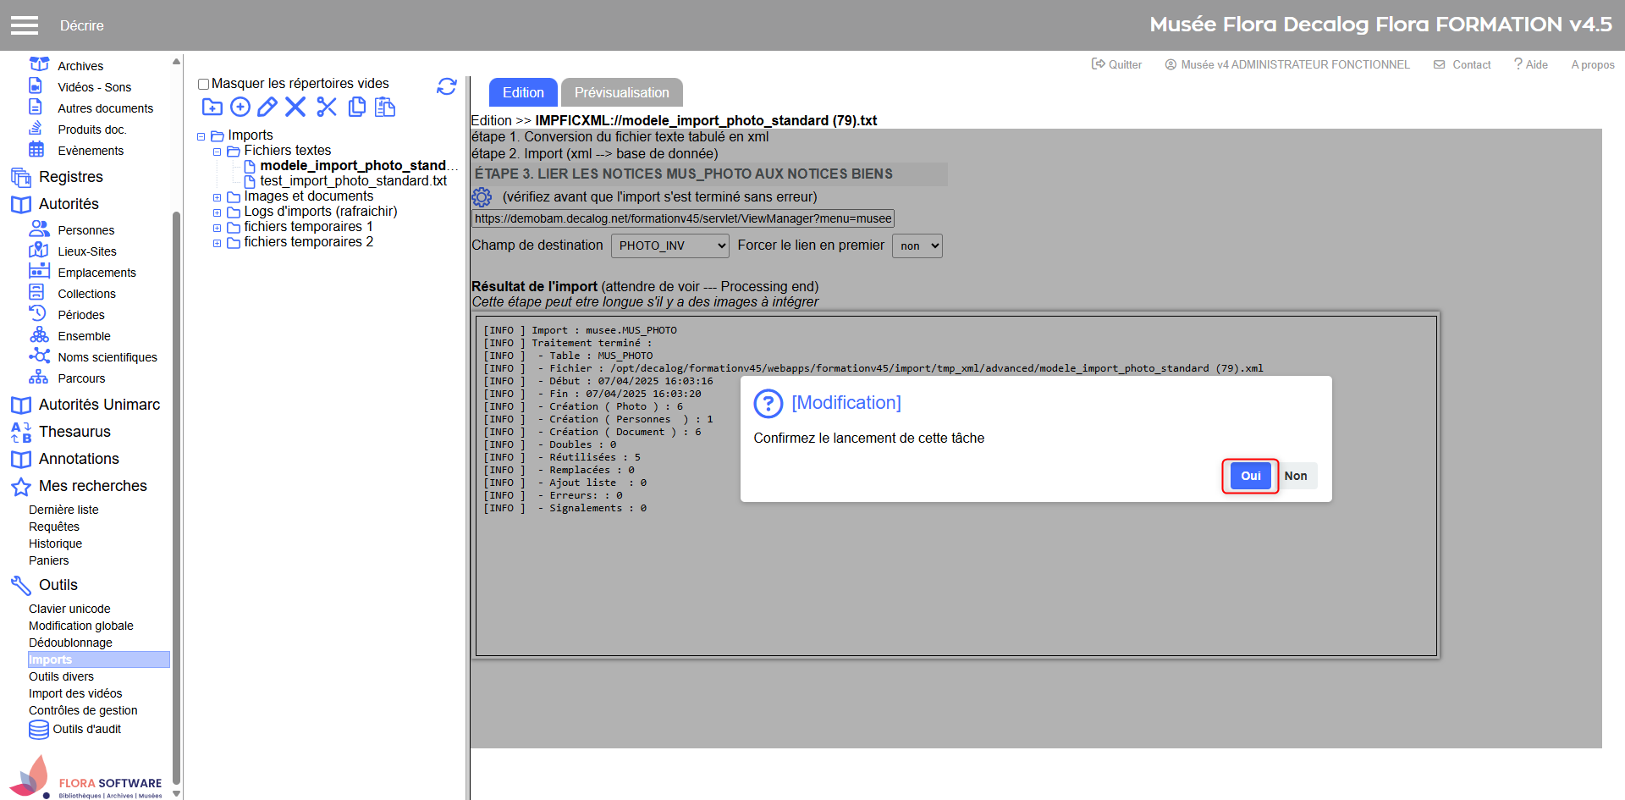Collapse the Fichiers textes folder
This screenshot has width=1625, height=800.
[x=217, y=152]
